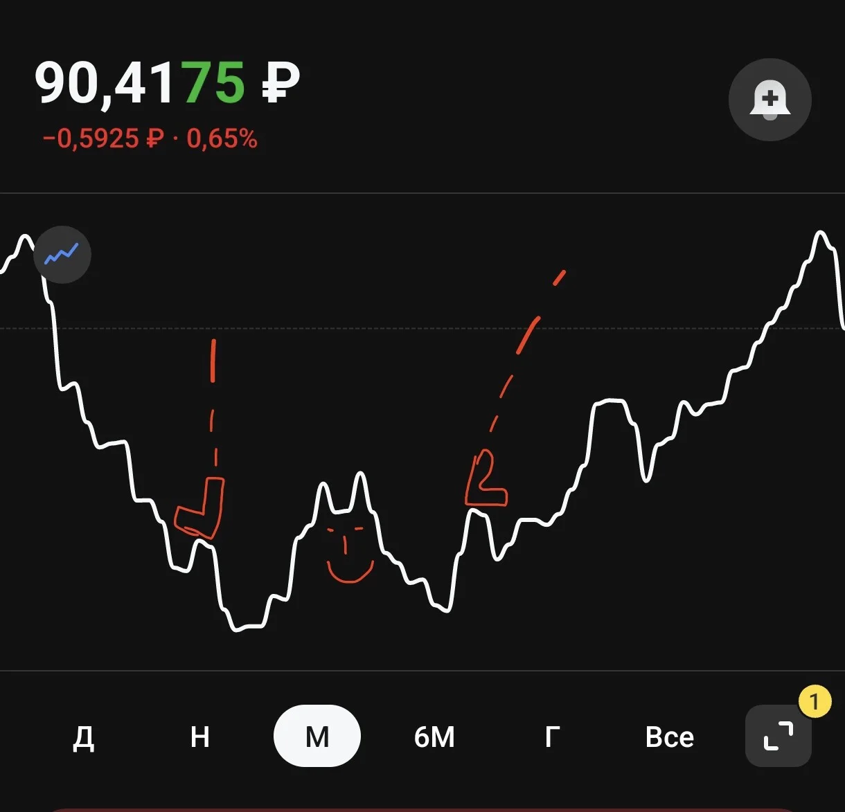This screenshot has width=845, height=812.
Task: Show the Все all-time period
Action: pos(669,737)
